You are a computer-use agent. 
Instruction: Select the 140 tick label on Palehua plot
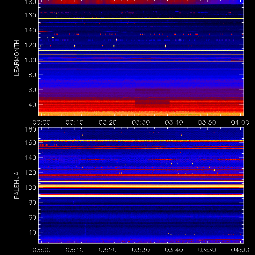30,157
